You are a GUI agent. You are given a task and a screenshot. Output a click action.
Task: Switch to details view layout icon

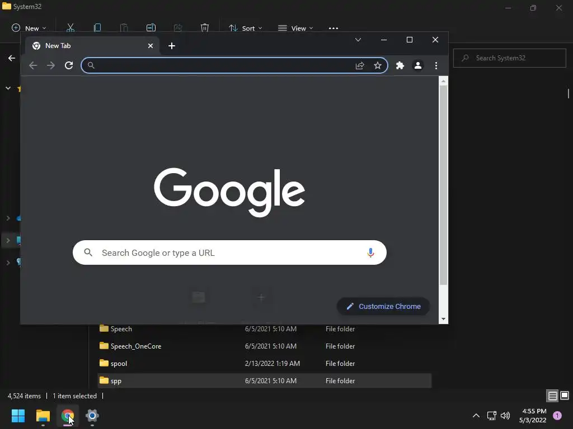pyautogui.click(x=552, y=395)
